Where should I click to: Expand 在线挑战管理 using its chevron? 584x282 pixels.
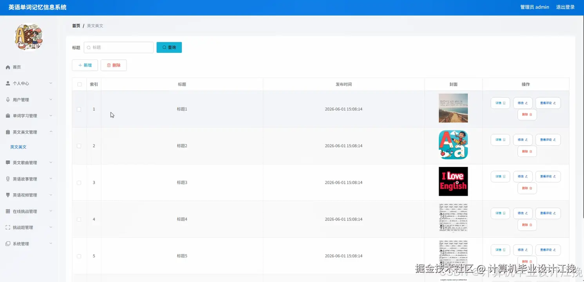pos(51,211)
